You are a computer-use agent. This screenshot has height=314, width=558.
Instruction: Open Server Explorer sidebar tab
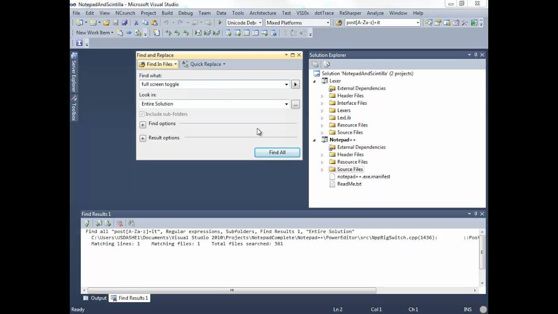click(74, 72)
